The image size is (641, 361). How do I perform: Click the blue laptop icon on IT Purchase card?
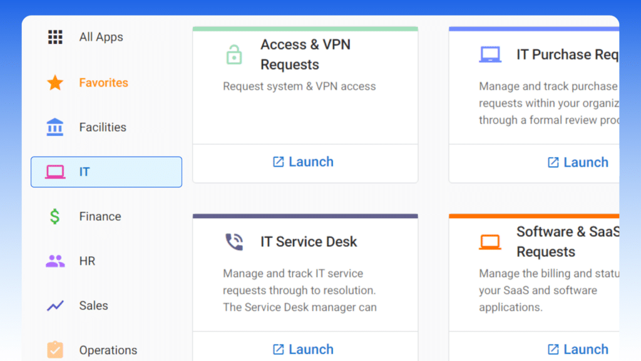click(490, 55)
